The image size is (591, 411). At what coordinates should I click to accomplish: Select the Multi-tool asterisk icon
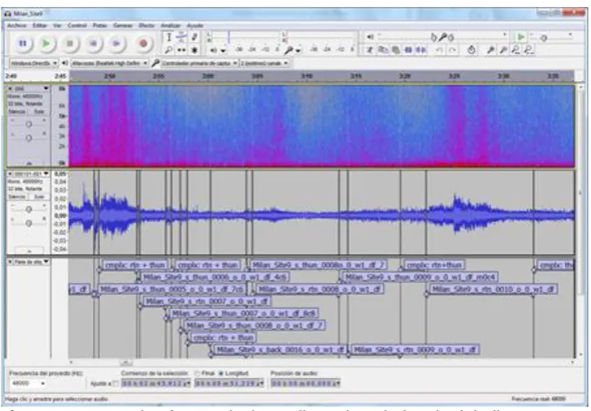194,50
